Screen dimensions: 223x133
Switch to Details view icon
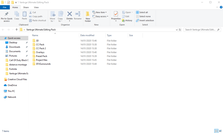click(x=216, y=131)
